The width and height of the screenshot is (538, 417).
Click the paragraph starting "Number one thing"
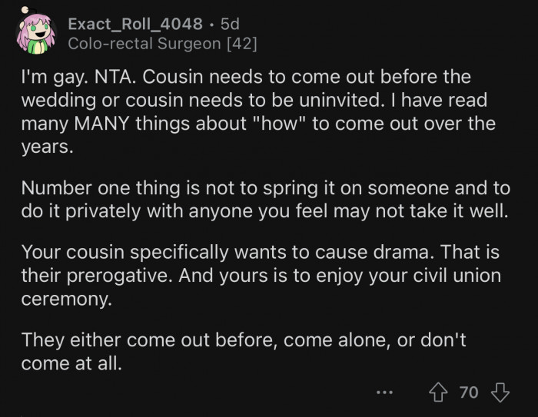261,200
